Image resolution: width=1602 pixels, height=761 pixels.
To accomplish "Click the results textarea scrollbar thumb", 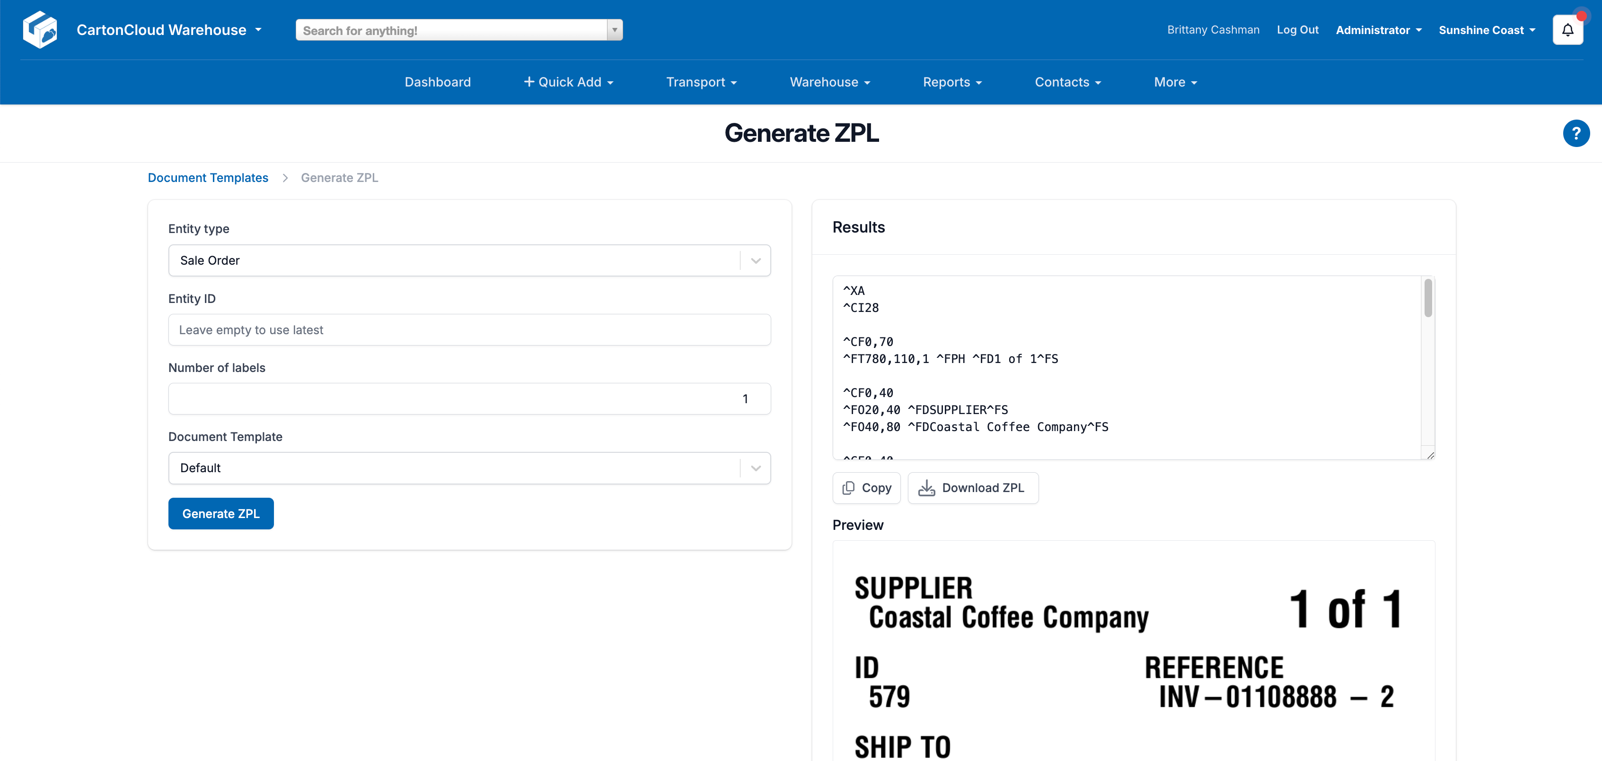I will pos(1428,298).
